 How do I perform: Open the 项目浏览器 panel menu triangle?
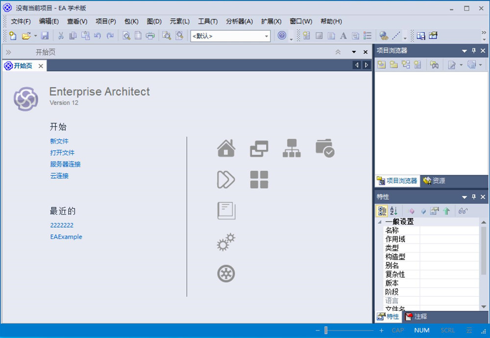tap(465, 51)
